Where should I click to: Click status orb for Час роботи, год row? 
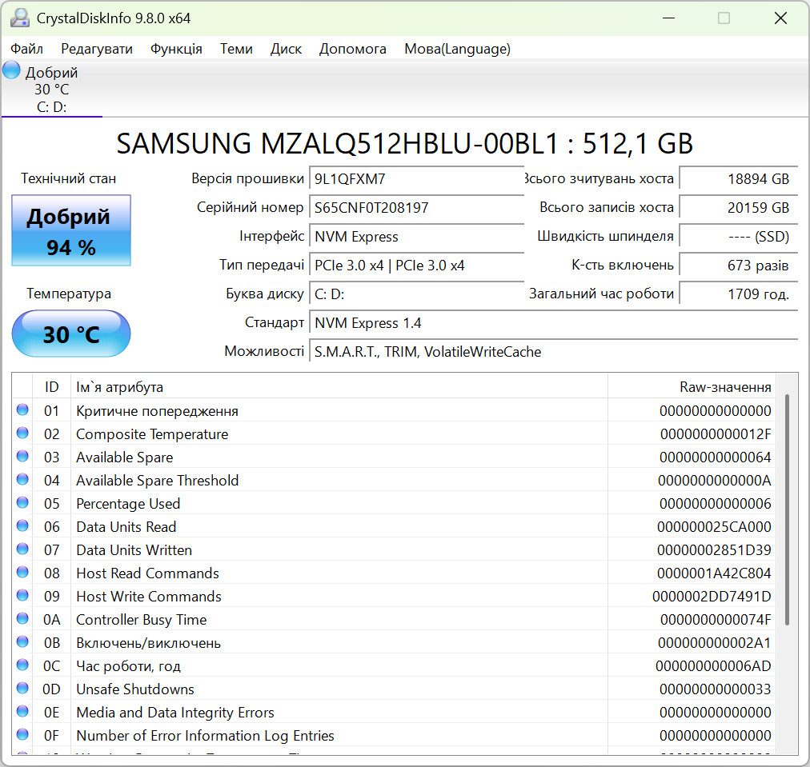pyautogui.click(x=22, y=665)
